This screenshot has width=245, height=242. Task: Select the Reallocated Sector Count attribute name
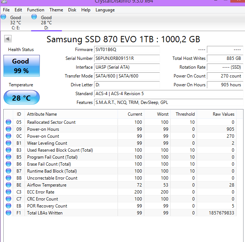coord(51,122)
